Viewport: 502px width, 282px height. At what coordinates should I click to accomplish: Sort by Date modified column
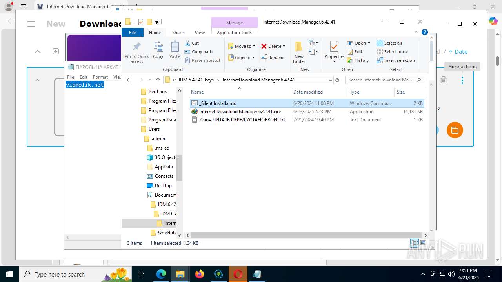tap(319, 92)
